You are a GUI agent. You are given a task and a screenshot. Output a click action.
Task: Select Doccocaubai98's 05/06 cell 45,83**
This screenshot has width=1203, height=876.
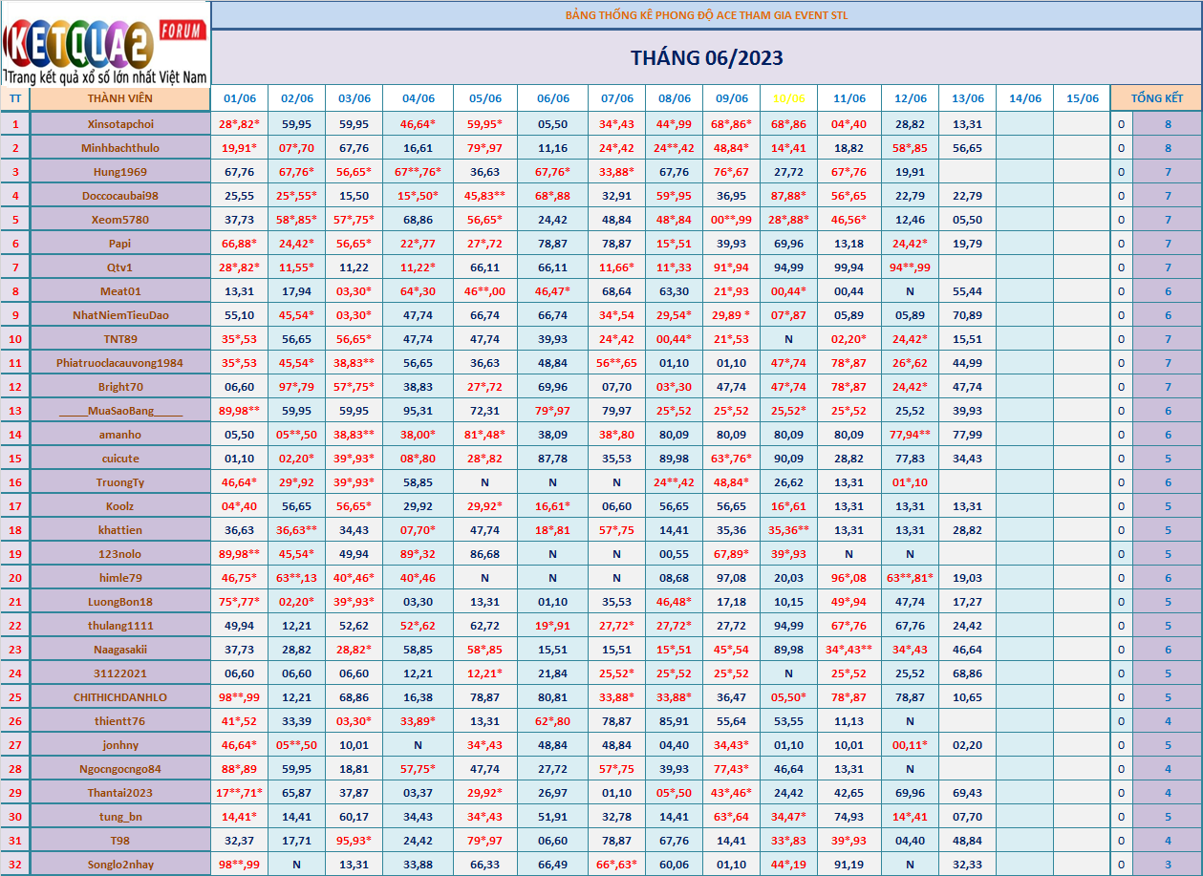485,196
